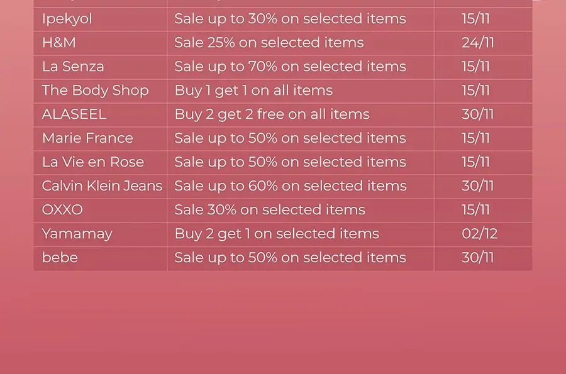Click the 'Buy 2 get 2 free' offer
The width and height of the screenshot is (566, 374).
(x=272, y=114)
